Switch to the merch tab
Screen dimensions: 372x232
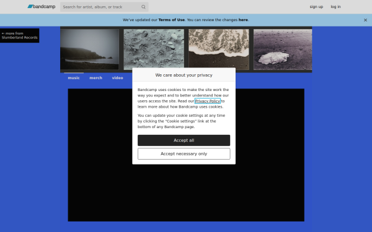pos(95,78)
